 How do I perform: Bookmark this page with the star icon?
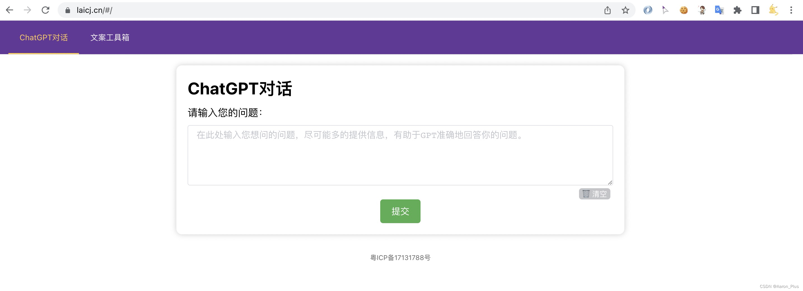coord(625,10)
